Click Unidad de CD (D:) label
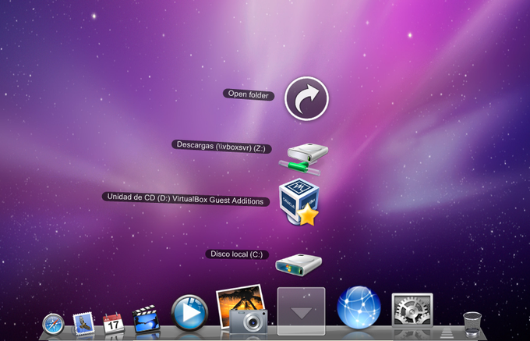The width and height of the screenshot is (530, 341). tap(186, 199)
